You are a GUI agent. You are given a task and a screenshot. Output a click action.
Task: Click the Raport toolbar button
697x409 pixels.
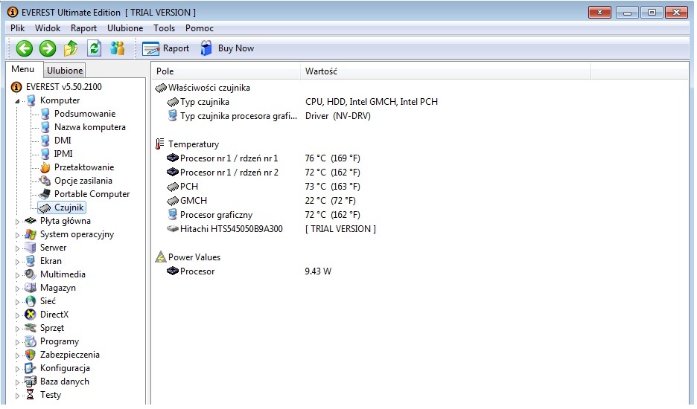(x=165, y=48)
